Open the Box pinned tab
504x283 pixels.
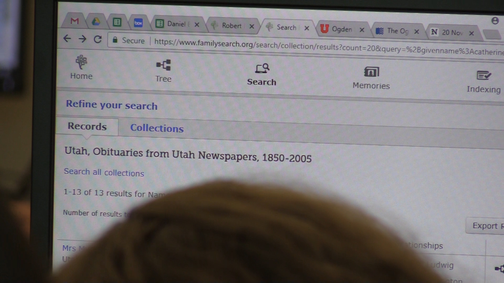pos(138,23)
